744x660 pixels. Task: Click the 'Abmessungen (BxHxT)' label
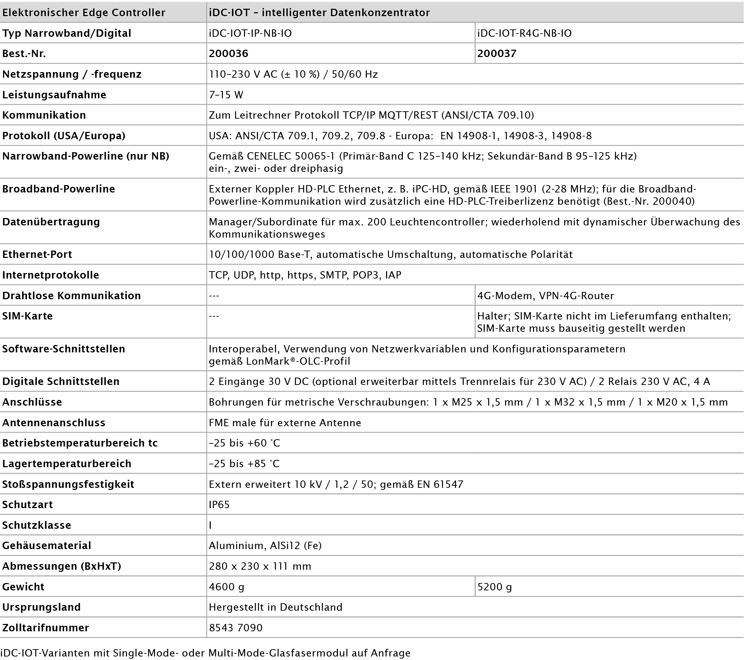coord(62,567)
